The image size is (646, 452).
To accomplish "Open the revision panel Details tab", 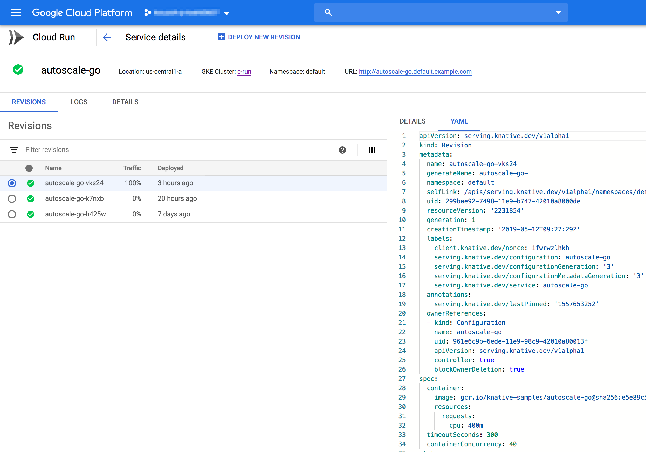I will (x=413, y=121).
